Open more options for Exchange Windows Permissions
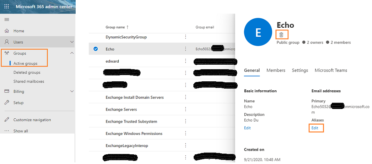This screenshot has width=372, height=164. pos(186,134)
